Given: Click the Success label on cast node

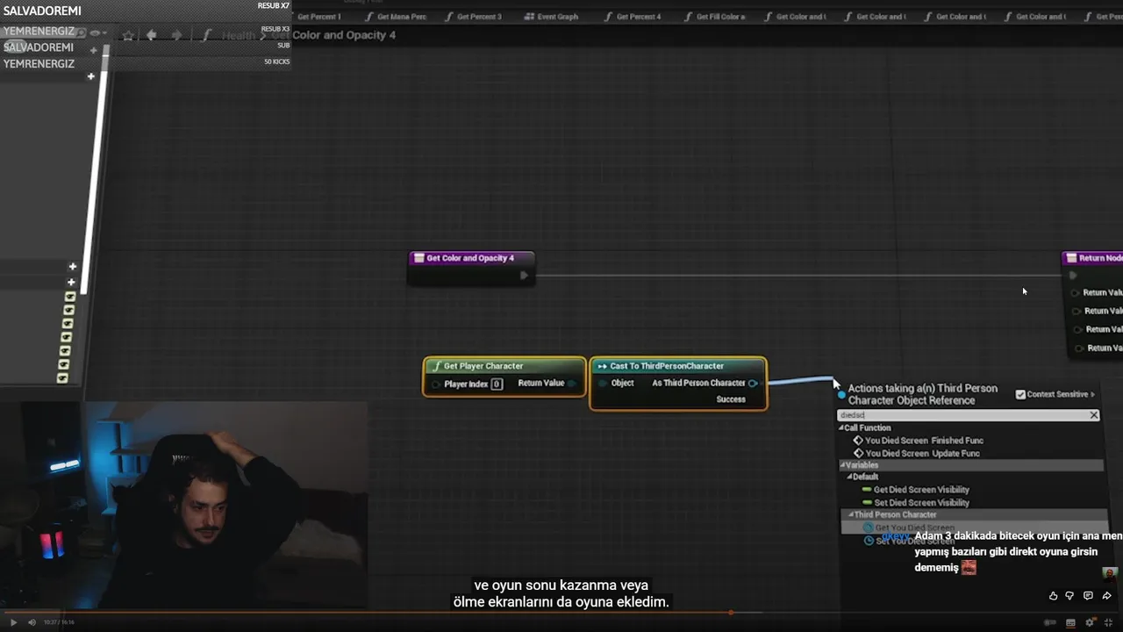Looking at the screenshot, I should pos(731,399).
